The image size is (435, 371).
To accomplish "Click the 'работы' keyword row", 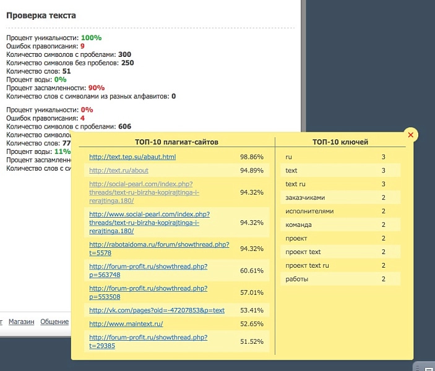I will (x=340, y=279).
